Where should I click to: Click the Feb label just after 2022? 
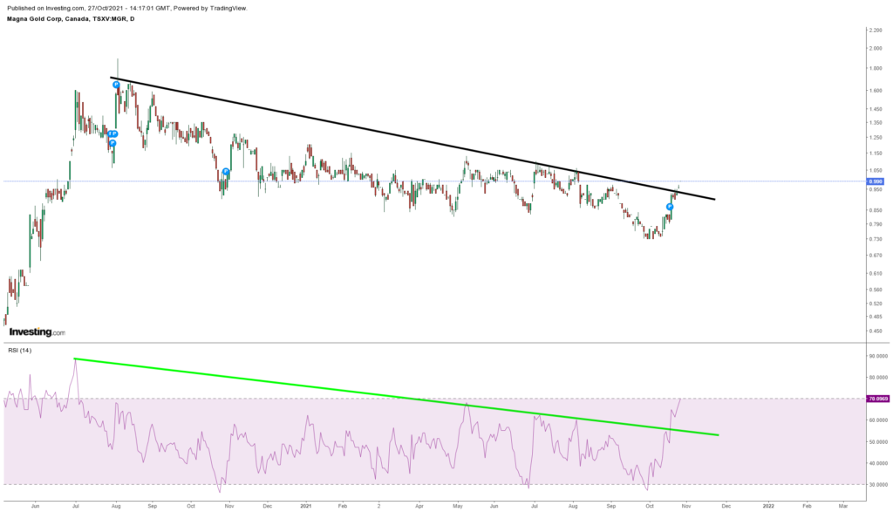point(807,505)
